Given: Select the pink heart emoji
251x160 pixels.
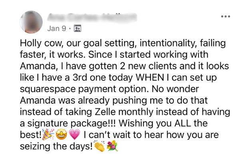Looking at the screenshot, I should [x=74, y=135].
